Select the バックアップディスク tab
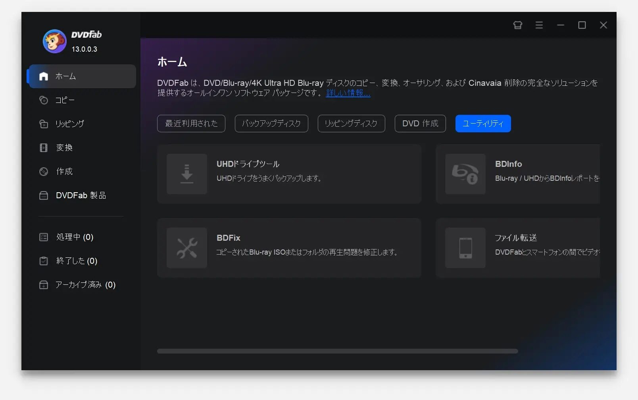The image size is (638, 400). point(271,124)
